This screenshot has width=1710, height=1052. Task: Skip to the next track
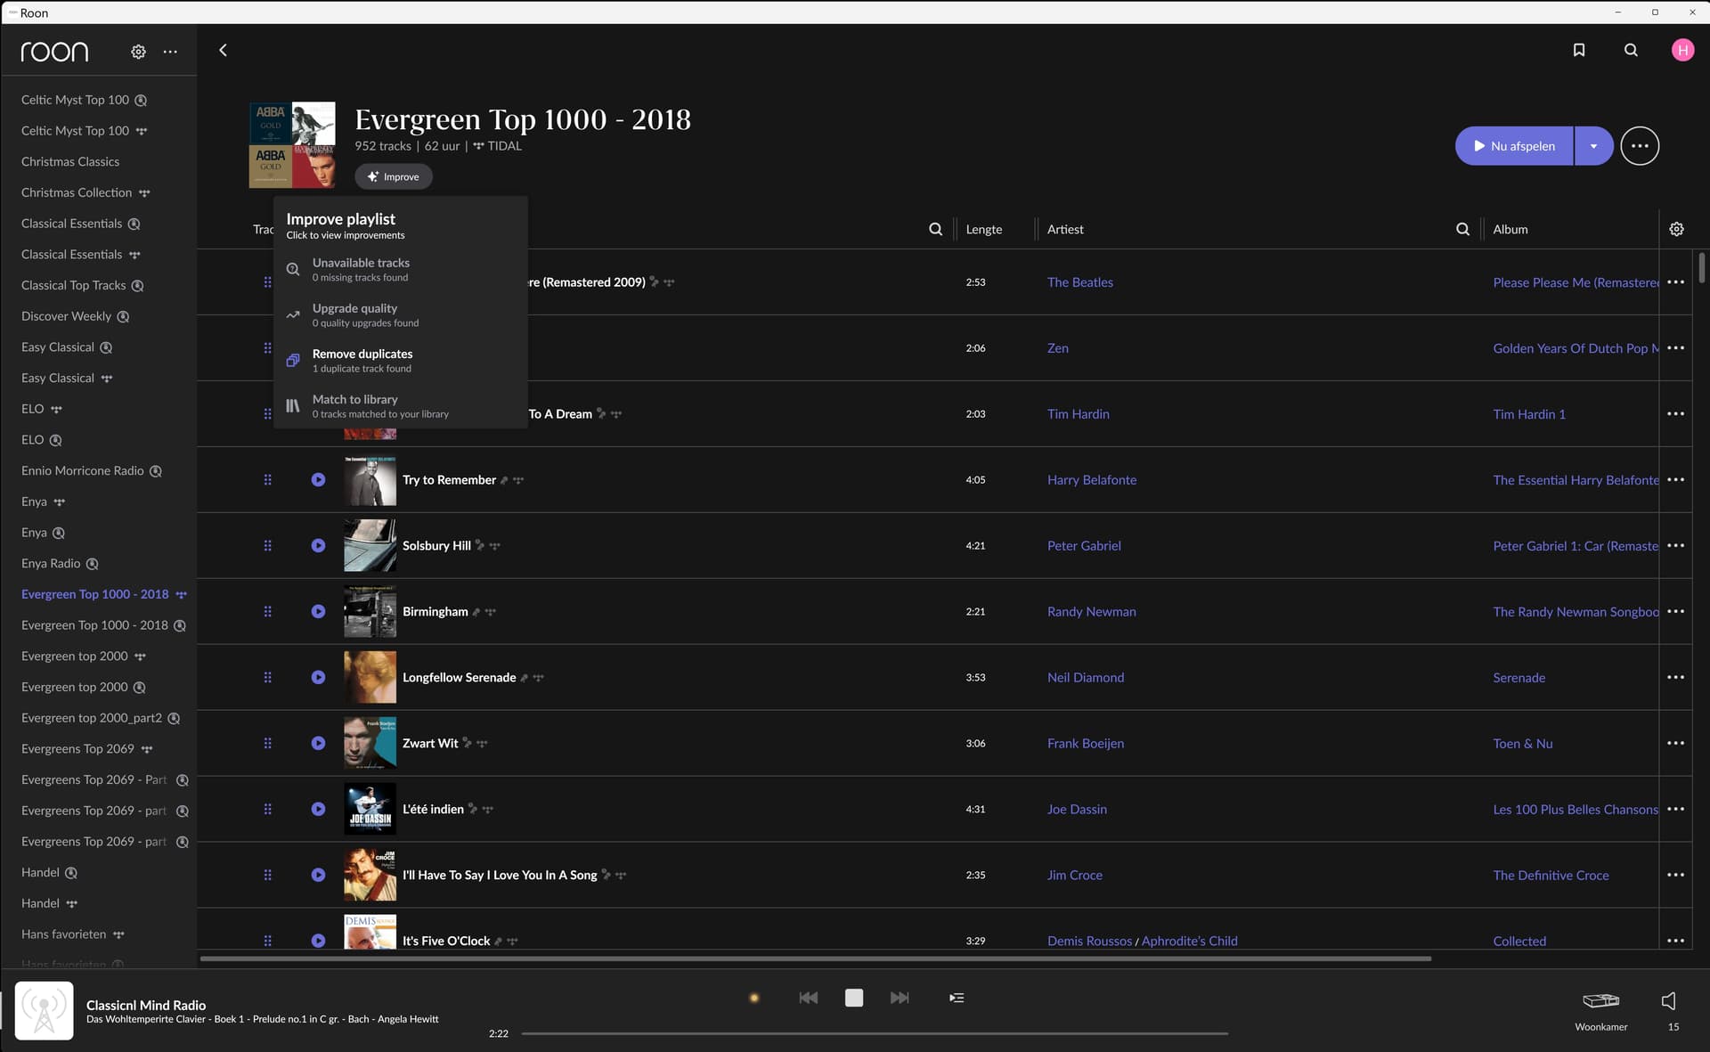click(900, 998)
